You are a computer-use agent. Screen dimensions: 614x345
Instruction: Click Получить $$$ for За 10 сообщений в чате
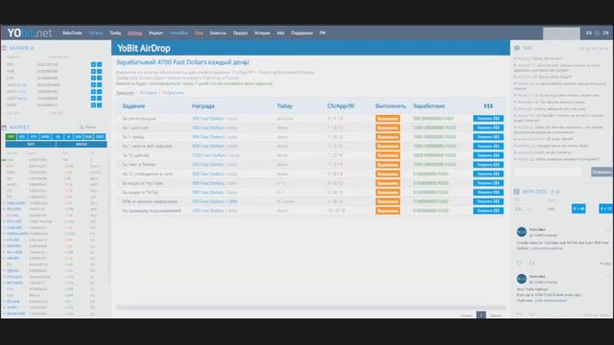(488, 173)
